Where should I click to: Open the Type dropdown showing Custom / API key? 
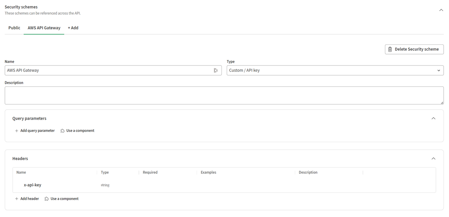[x=335, y=70]
